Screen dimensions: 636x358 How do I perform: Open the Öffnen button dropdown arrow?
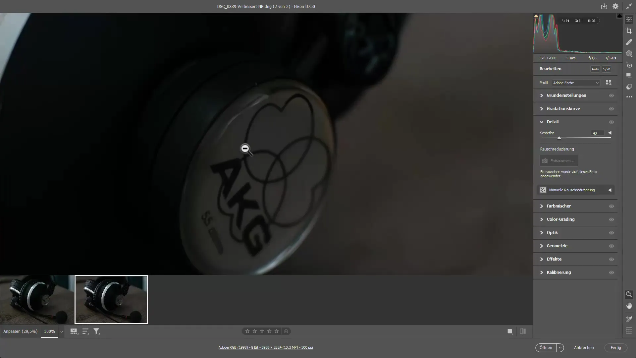tap(560, 348)
